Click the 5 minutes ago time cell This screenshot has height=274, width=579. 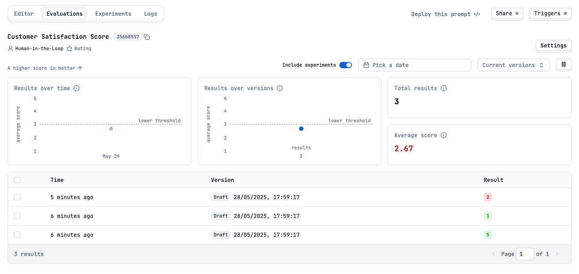click(72, 197)
